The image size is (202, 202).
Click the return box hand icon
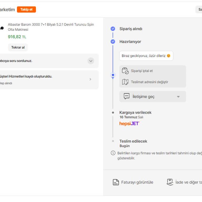coord(170,182)
